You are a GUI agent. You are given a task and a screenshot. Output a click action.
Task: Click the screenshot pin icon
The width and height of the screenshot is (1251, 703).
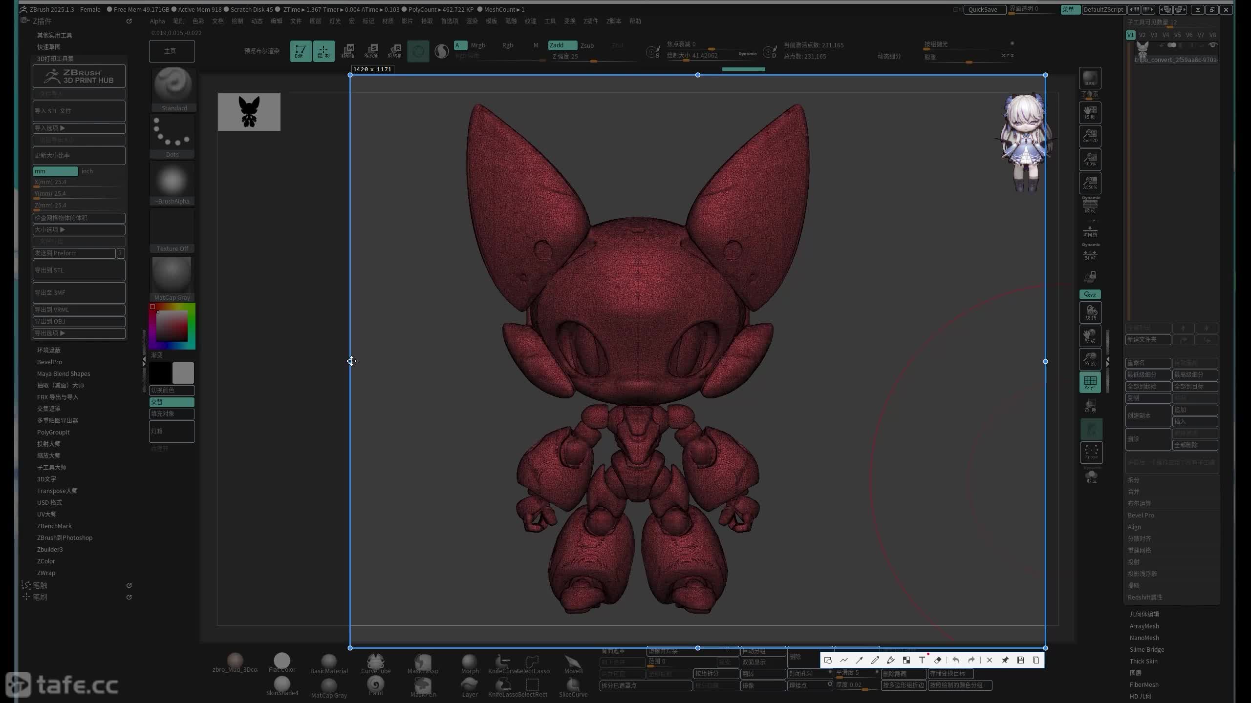(1005, 660)
